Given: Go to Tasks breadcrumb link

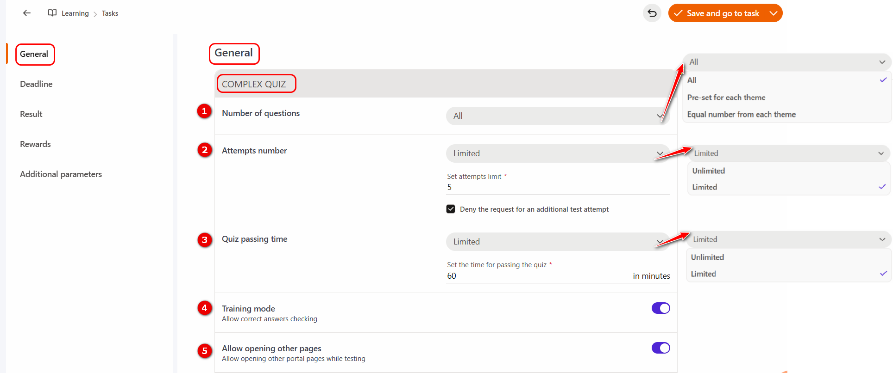Looking at the screenshot, I should click(x=110, y=13).
